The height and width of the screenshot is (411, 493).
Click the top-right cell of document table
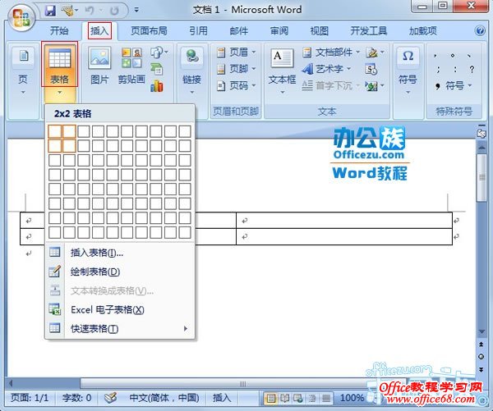(344, 221)
